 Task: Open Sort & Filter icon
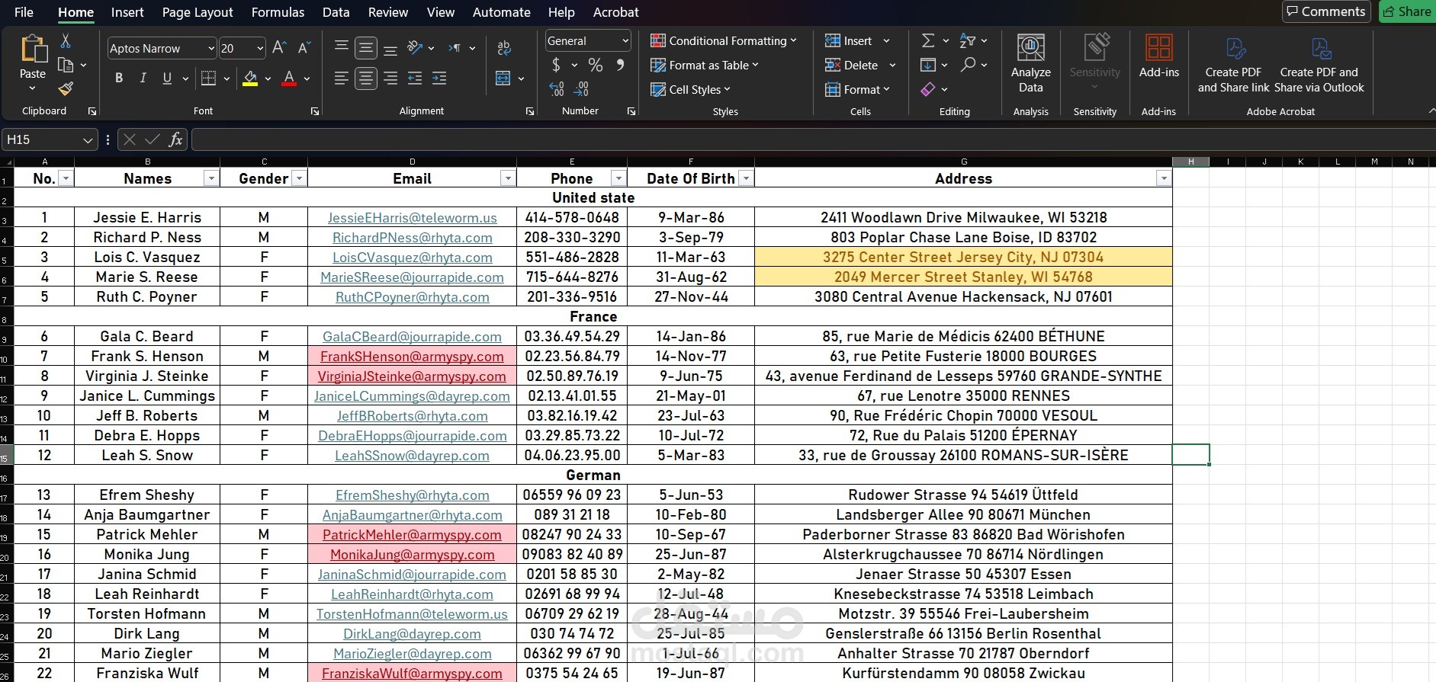click(x=968, y=40)
